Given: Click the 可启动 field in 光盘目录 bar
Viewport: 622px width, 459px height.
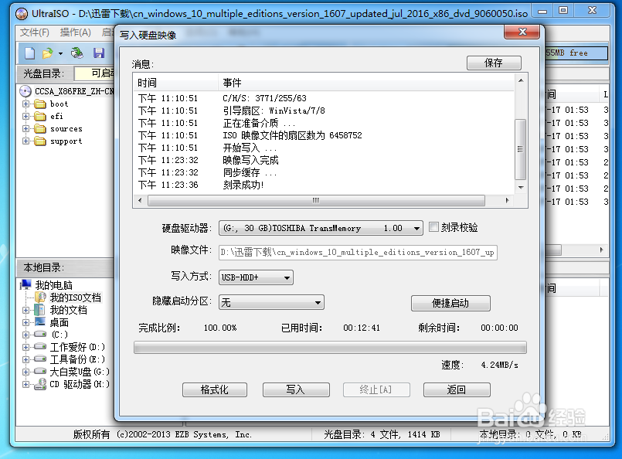Looking at the screenshot, I should point(95,73).
